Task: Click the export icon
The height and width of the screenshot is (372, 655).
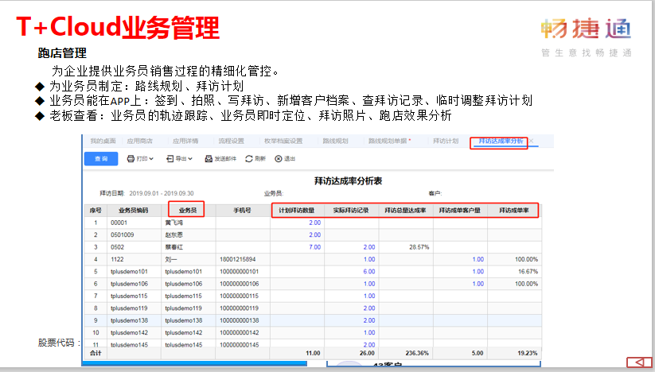Action: (x=170, y=159)
